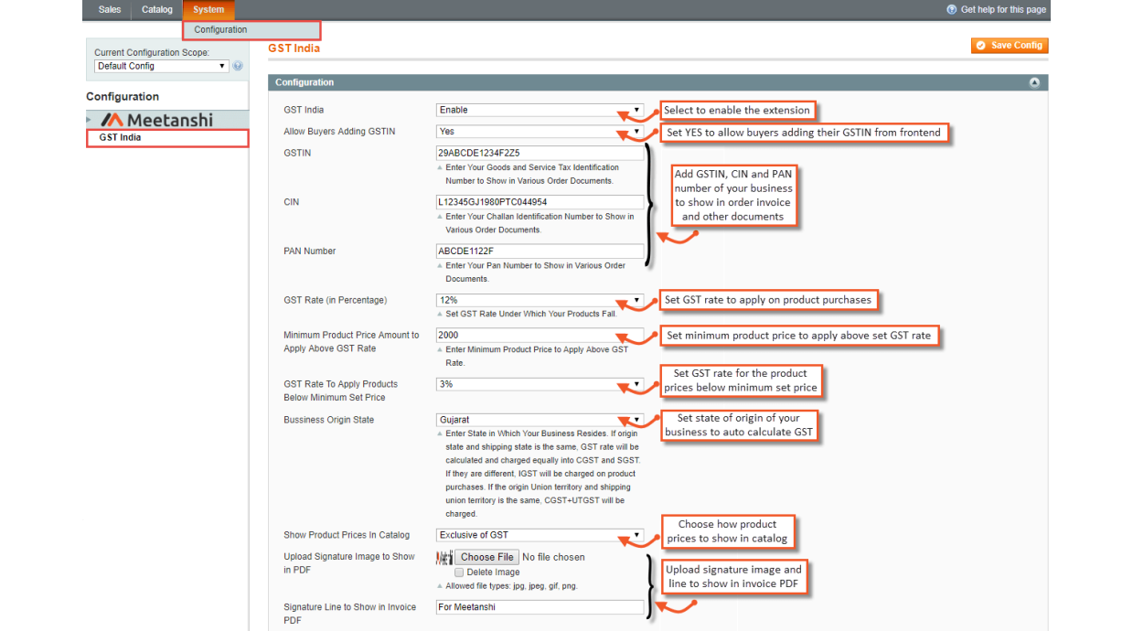Viewport: 1133px width, 631px height.
Task: Click the Configuration section title bar
Action: (x=657, y=82)
